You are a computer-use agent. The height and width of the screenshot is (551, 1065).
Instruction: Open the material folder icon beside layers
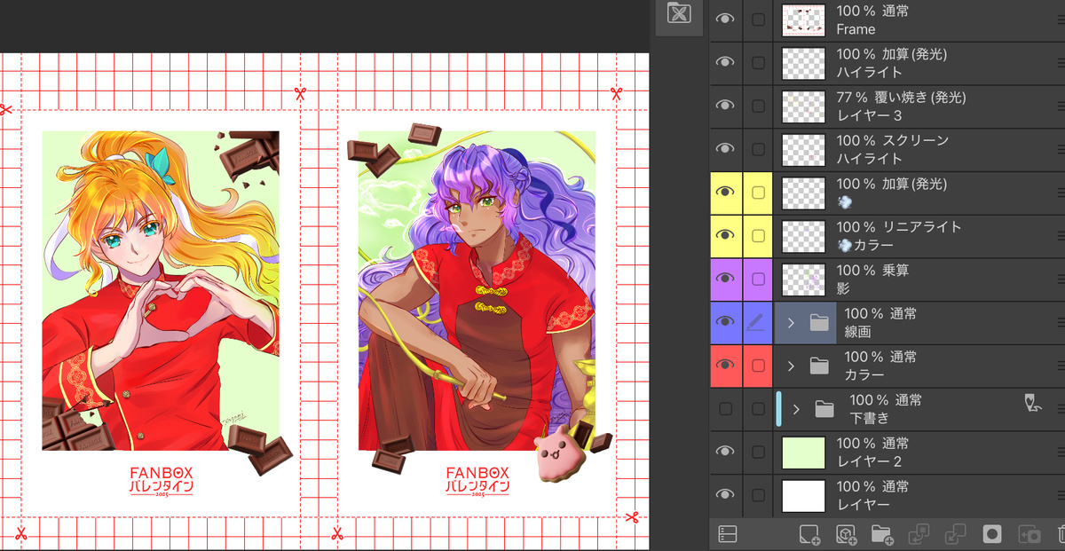click(679, 12)
